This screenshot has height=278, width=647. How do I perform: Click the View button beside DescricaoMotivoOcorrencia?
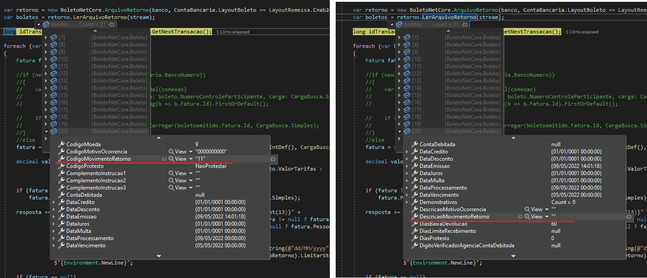[x=537, y=209]
